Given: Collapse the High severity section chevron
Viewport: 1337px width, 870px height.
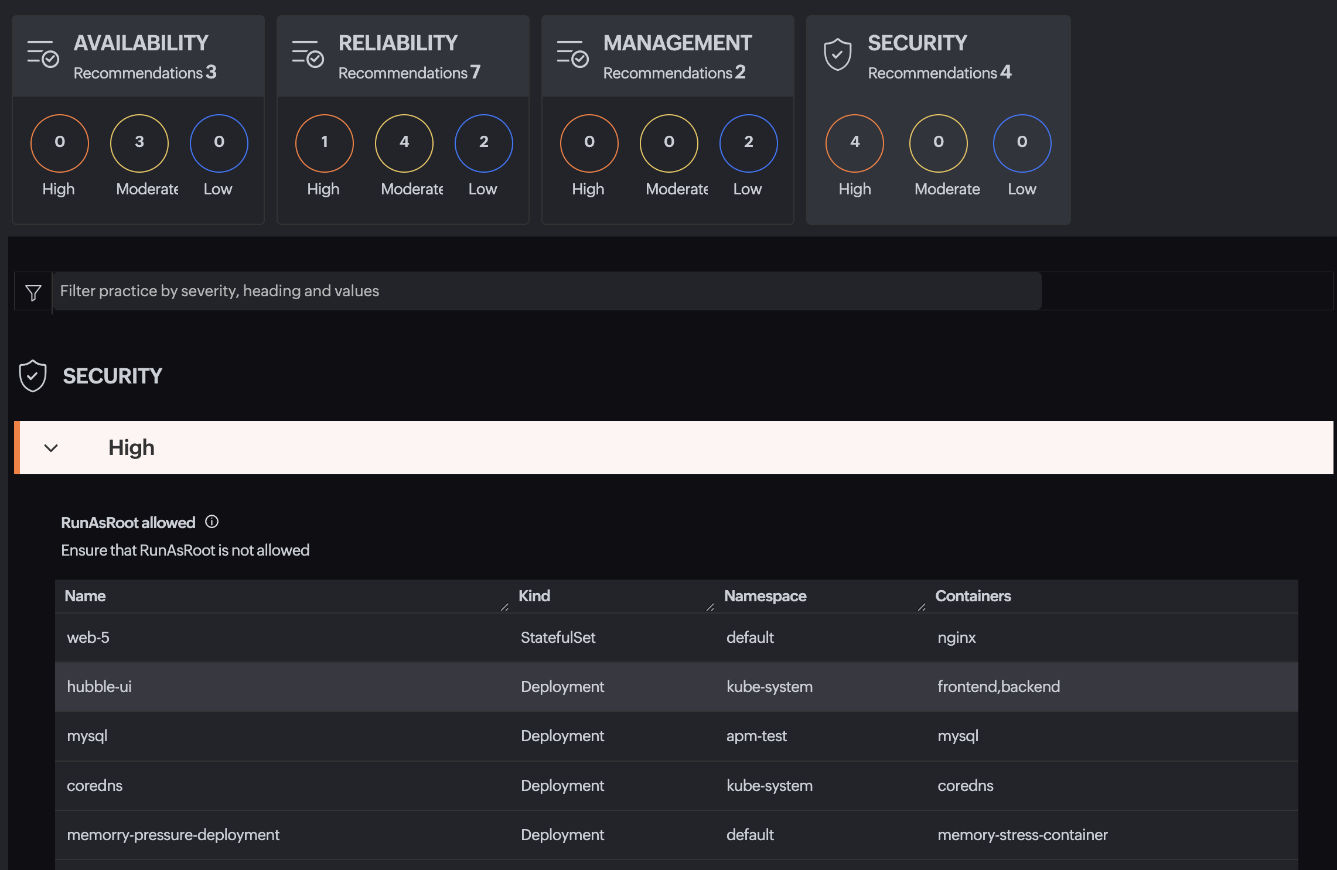Looking at the screenshot, I should click(x=51, y=448).
